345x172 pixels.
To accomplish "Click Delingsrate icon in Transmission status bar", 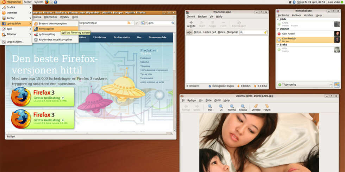I will coord(210,86).
